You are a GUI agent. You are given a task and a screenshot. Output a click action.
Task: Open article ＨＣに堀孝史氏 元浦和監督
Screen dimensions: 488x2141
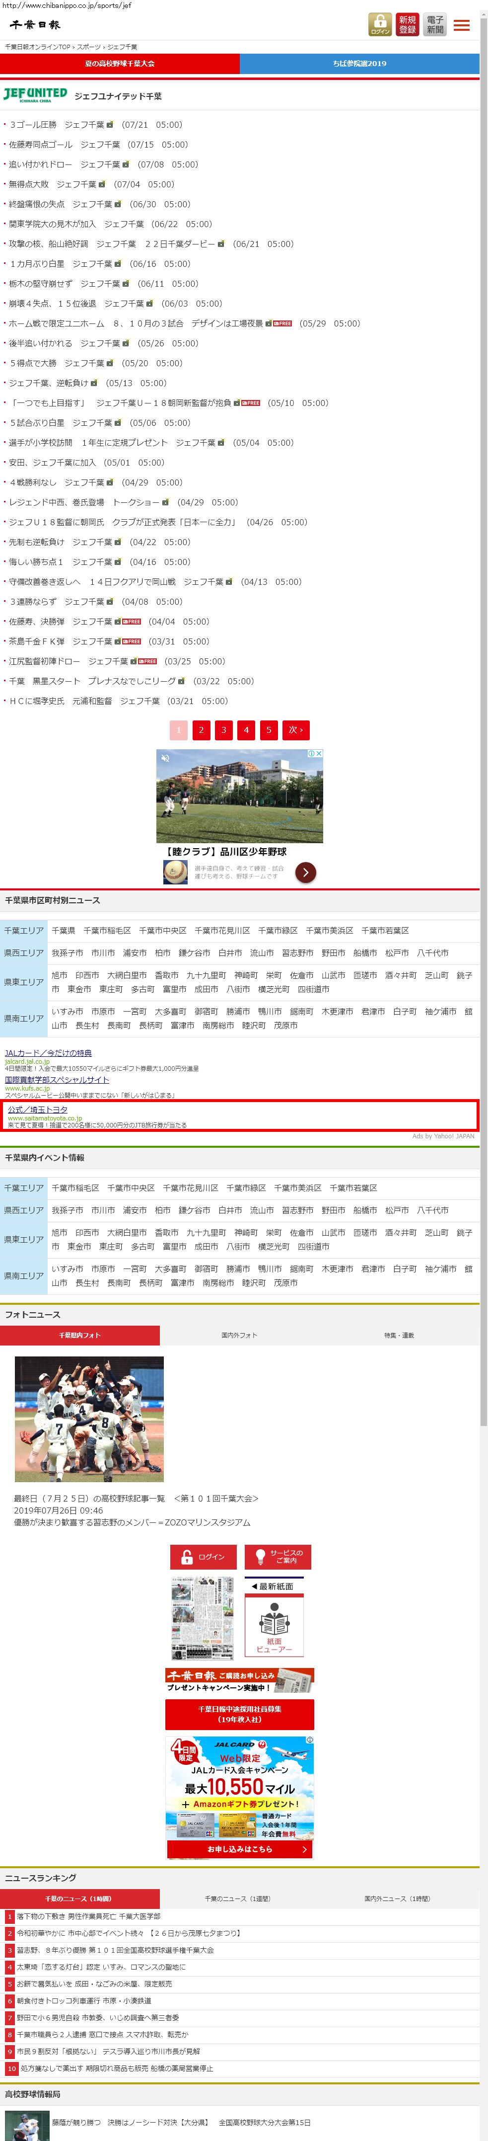[x=84, y=702]
